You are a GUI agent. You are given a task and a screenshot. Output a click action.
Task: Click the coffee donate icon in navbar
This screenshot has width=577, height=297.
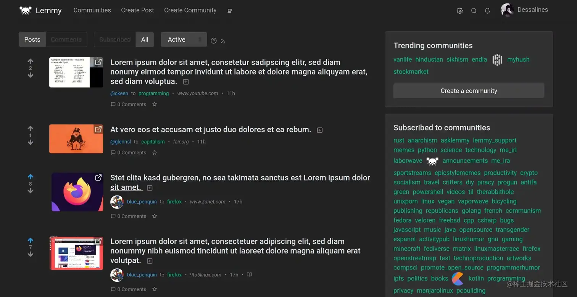[230, 11]
